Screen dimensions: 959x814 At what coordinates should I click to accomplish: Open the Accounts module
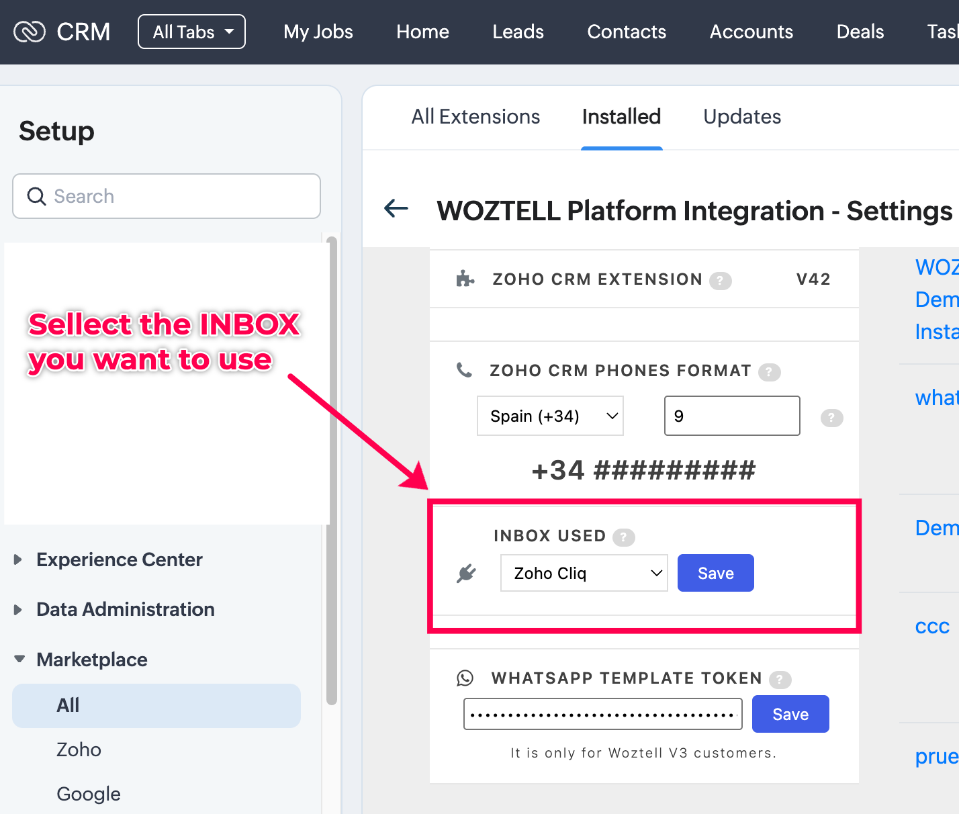[x=751, y=32]
